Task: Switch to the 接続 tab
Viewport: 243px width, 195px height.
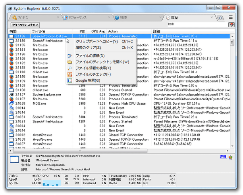Action: 138,17
